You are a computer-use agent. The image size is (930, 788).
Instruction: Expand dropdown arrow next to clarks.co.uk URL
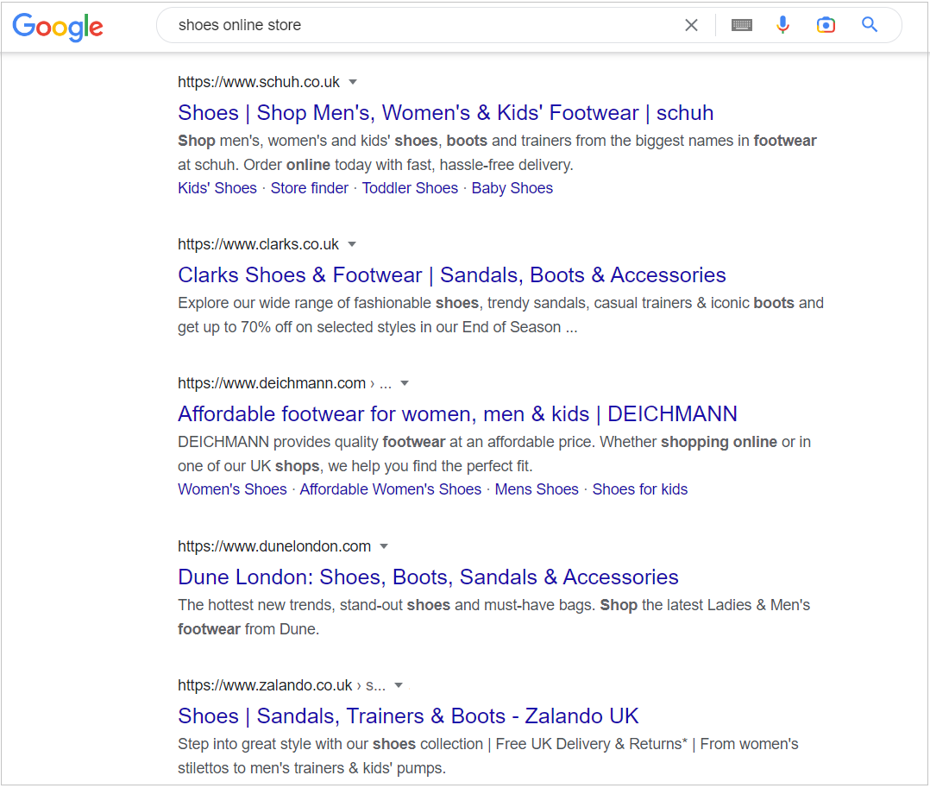coord(352,244)
